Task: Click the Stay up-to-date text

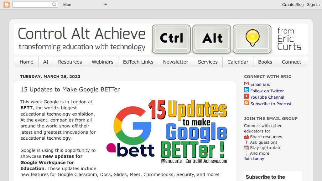Action: click(x=266, y=147)
